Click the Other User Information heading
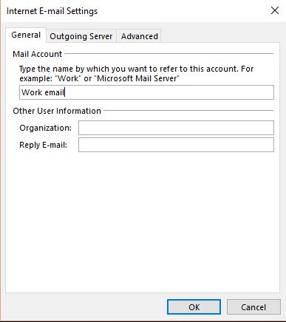Image resolution: width=286 pixels, height=322 pixels. 57,111
